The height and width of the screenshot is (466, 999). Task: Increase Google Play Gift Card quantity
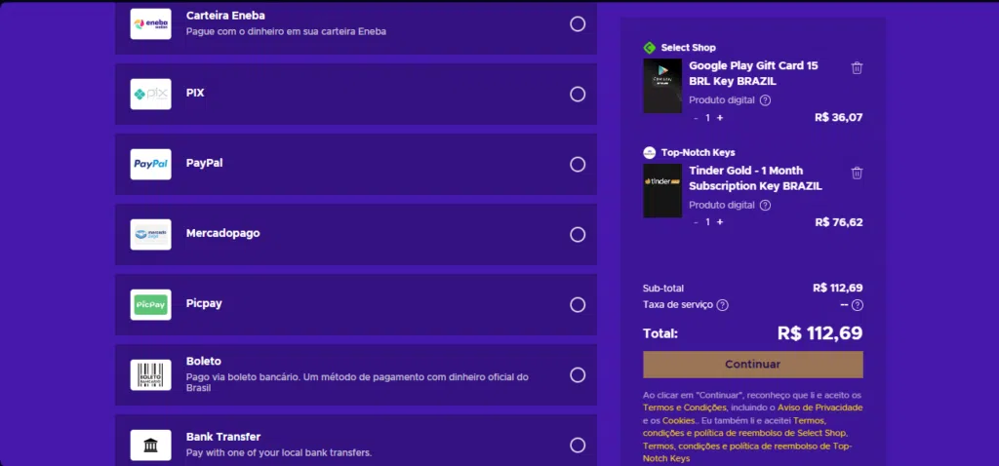coord(720,118)
